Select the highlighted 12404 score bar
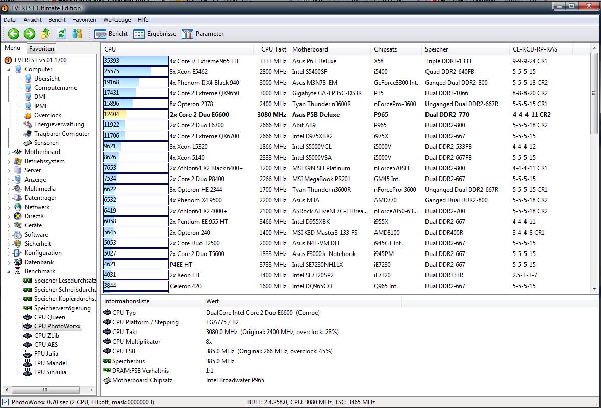 pyautogui.click(x=136, y=115)
